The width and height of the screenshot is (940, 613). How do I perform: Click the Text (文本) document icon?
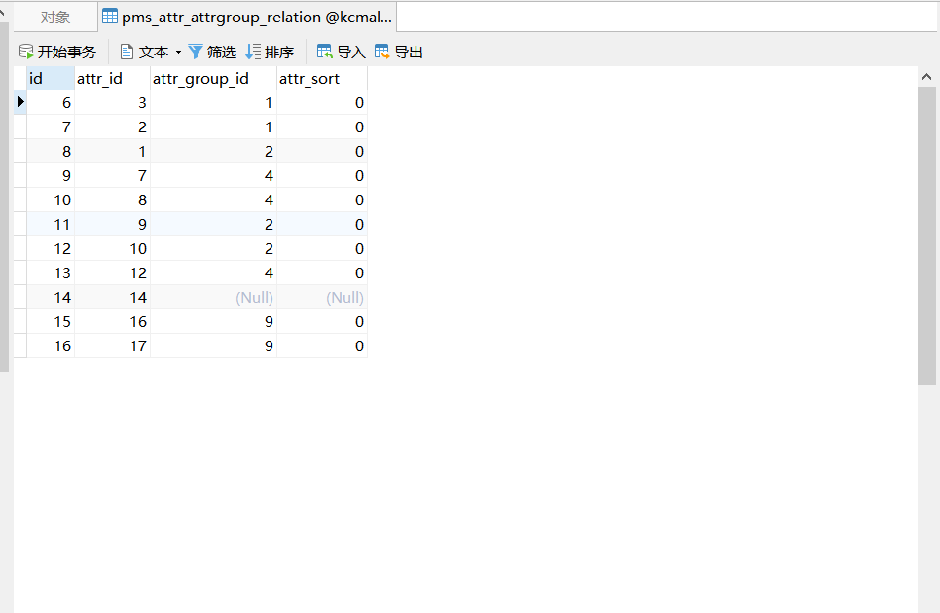point(127,52)
